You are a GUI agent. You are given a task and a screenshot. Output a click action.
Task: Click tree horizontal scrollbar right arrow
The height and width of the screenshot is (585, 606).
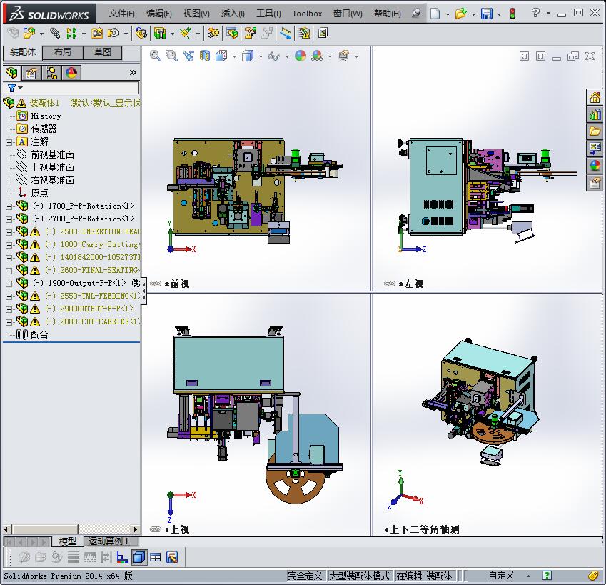135,529
